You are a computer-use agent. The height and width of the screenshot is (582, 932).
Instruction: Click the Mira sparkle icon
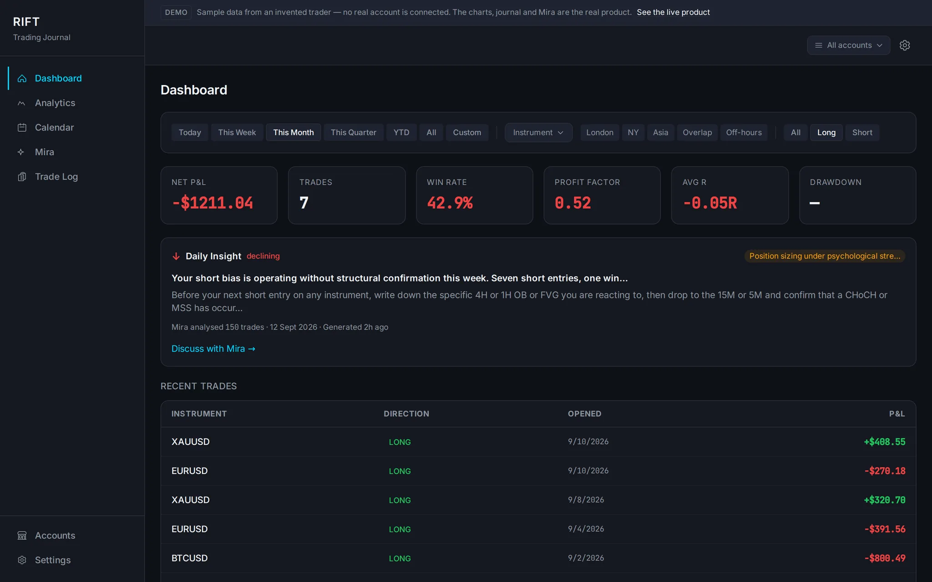tap(21, 152)
